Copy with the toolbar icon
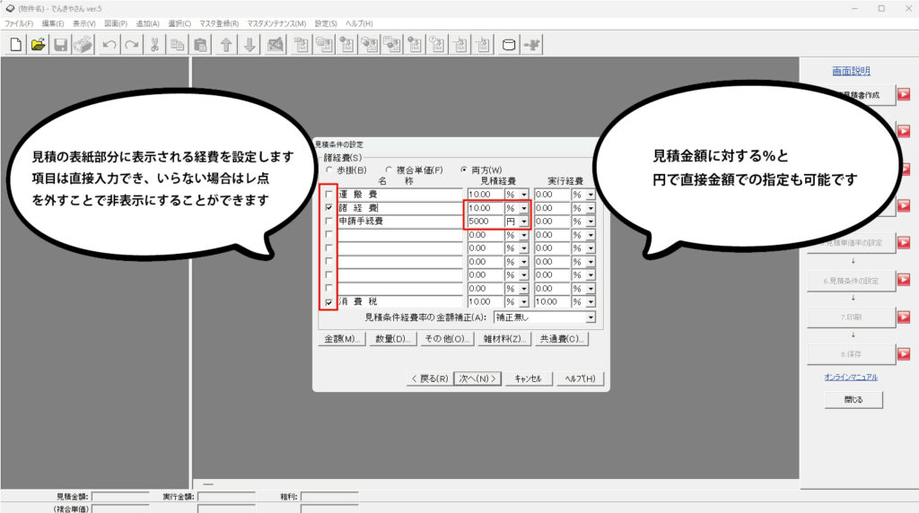Image resolution: width=919 pixels, height=513 pixels. tap(178, 45)
